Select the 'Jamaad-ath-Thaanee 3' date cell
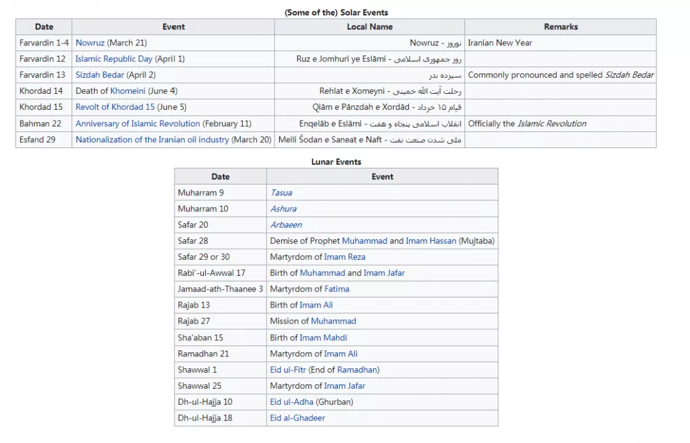This screenshot has height=443, width=690. (x=220, y=289)
